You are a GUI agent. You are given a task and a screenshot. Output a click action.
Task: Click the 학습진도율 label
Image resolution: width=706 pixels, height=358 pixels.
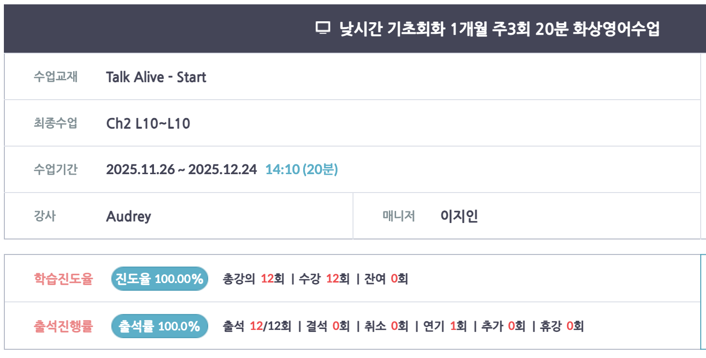(63, 279)
